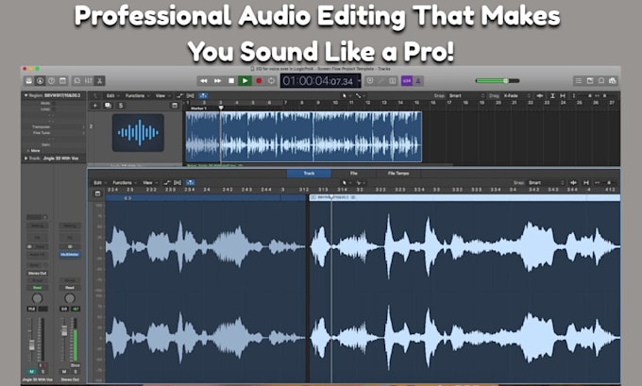The height and width of the screenshot is (386, 642).
Task: Click the Audio FX slot on Jingle channel
Action: [37, 255]
